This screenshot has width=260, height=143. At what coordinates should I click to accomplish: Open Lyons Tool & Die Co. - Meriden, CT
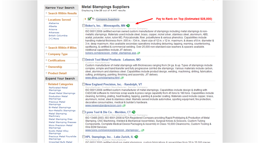coord(108,112)
